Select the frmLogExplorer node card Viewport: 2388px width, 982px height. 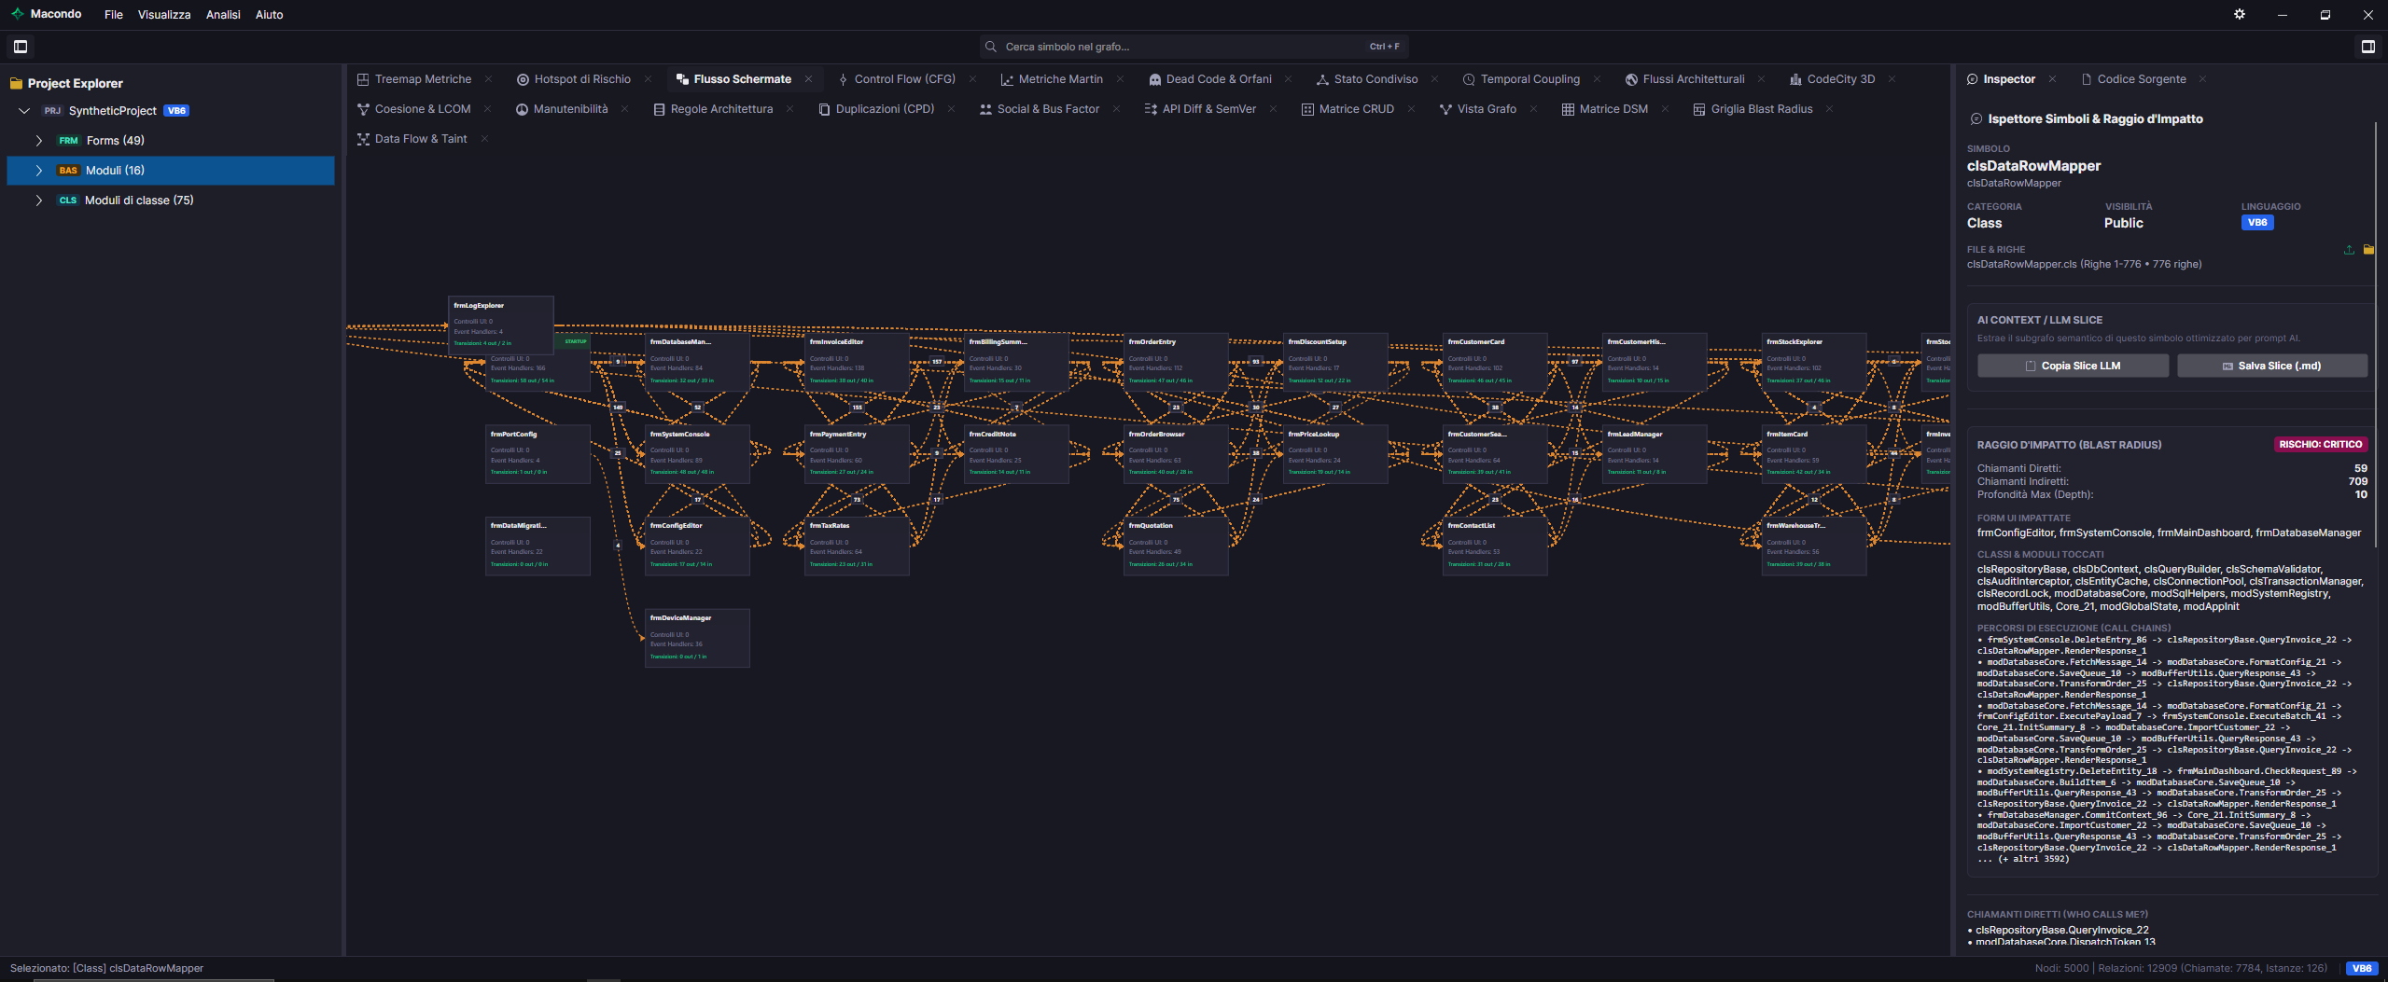tap(501, 324)
